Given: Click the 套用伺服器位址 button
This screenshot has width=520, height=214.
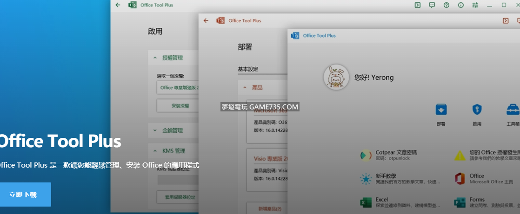Looking at the screenshot, I should [x=177, y=197].
